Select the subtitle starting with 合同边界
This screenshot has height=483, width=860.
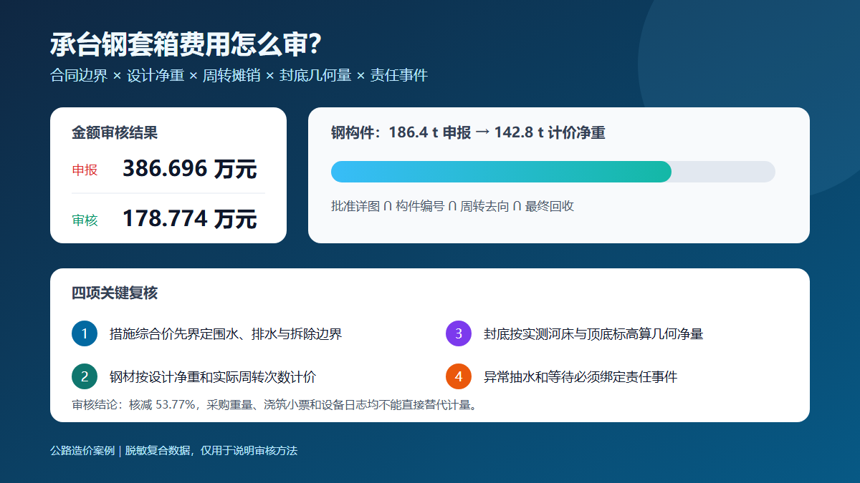239,75
